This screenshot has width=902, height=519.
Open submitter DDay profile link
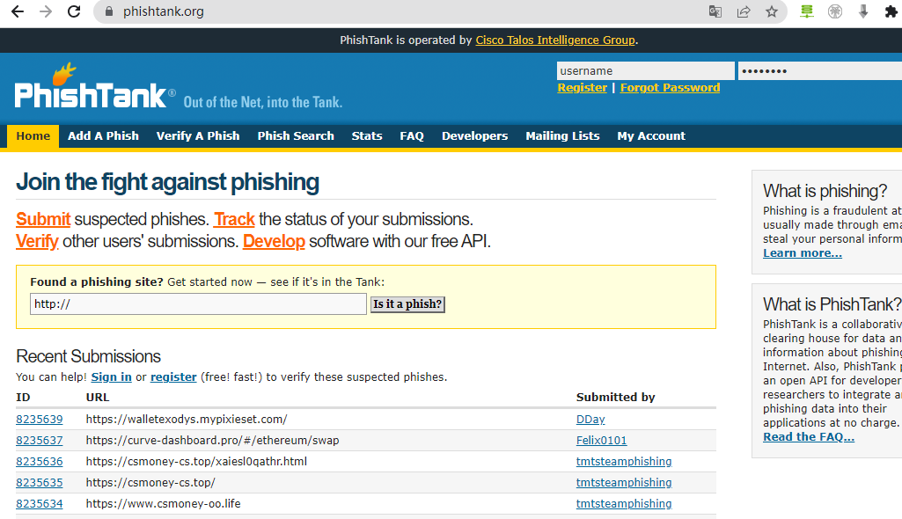coord(590,420)
